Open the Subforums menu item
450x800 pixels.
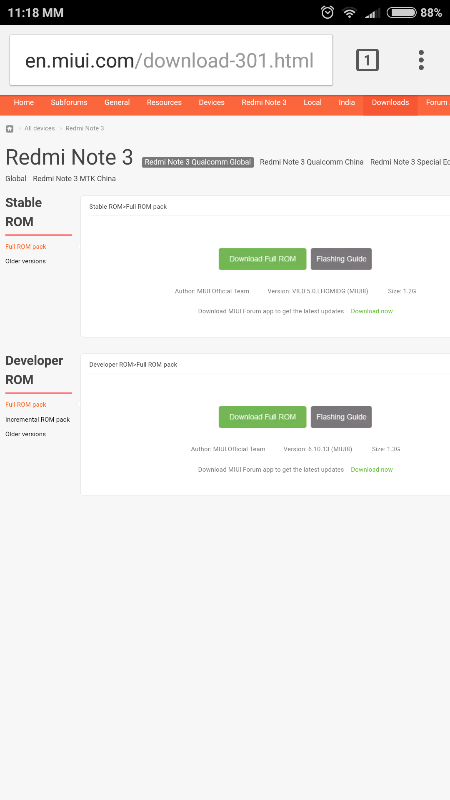69,102
